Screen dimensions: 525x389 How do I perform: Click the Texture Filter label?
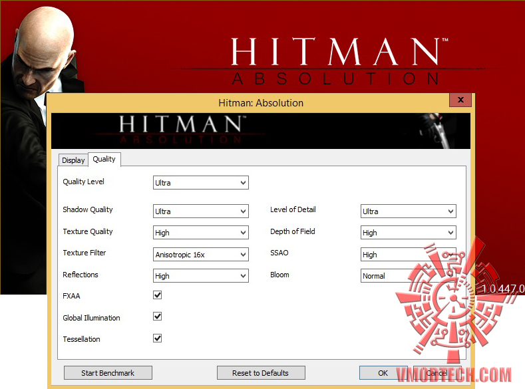click(85, 253)
